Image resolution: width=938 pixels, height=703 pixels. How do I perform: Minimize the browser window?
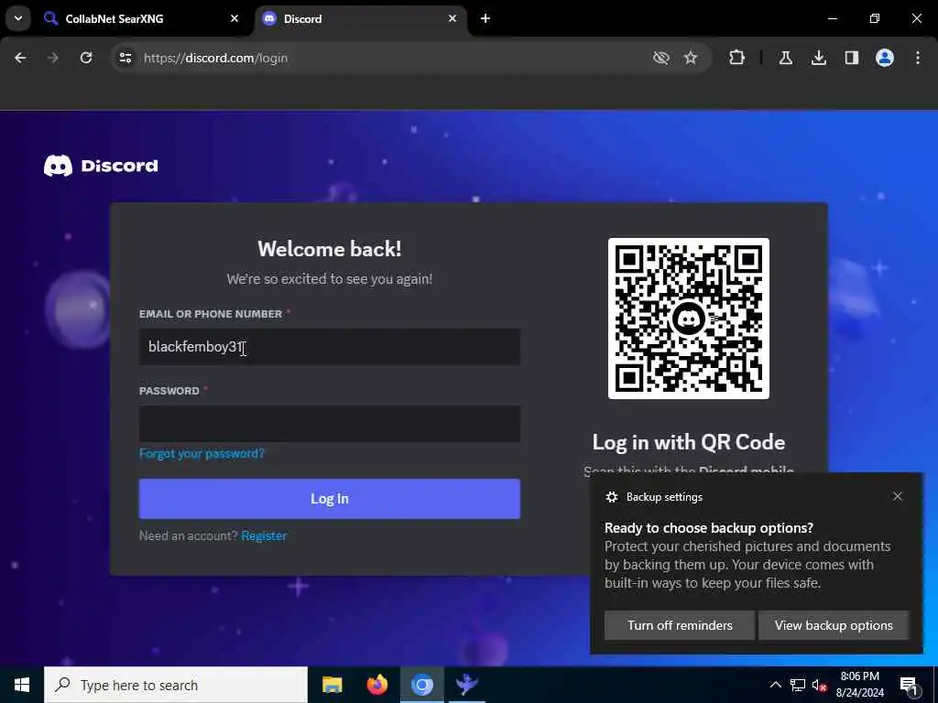click(832, 18)
